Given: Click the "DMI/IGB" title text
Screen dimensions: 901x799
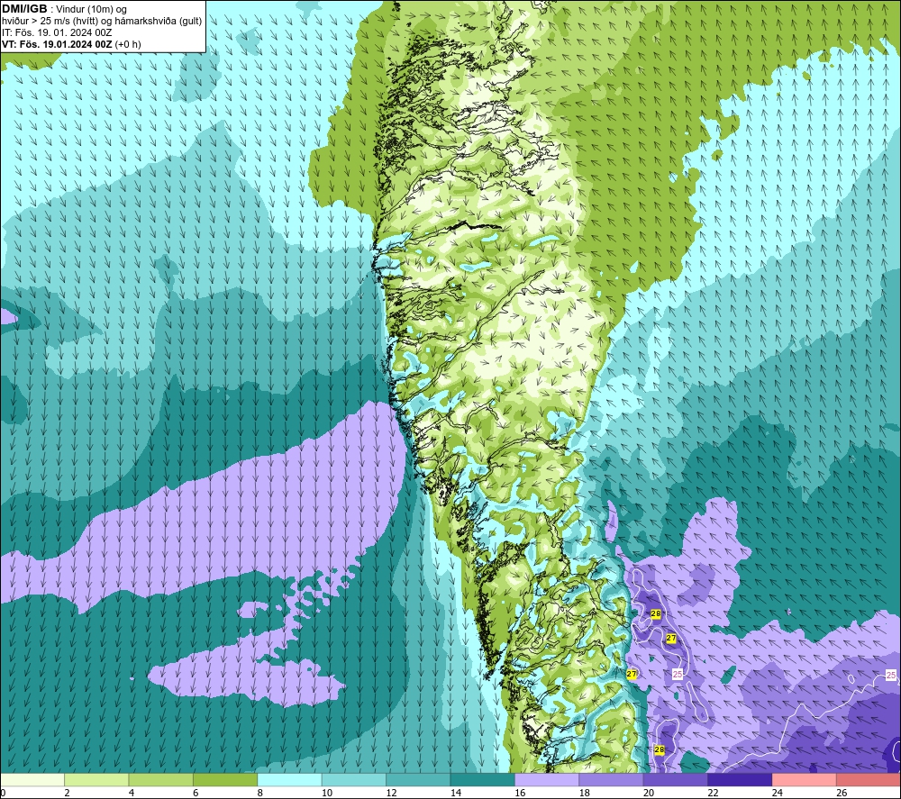Looking at the screenshot, I should 24,9.
